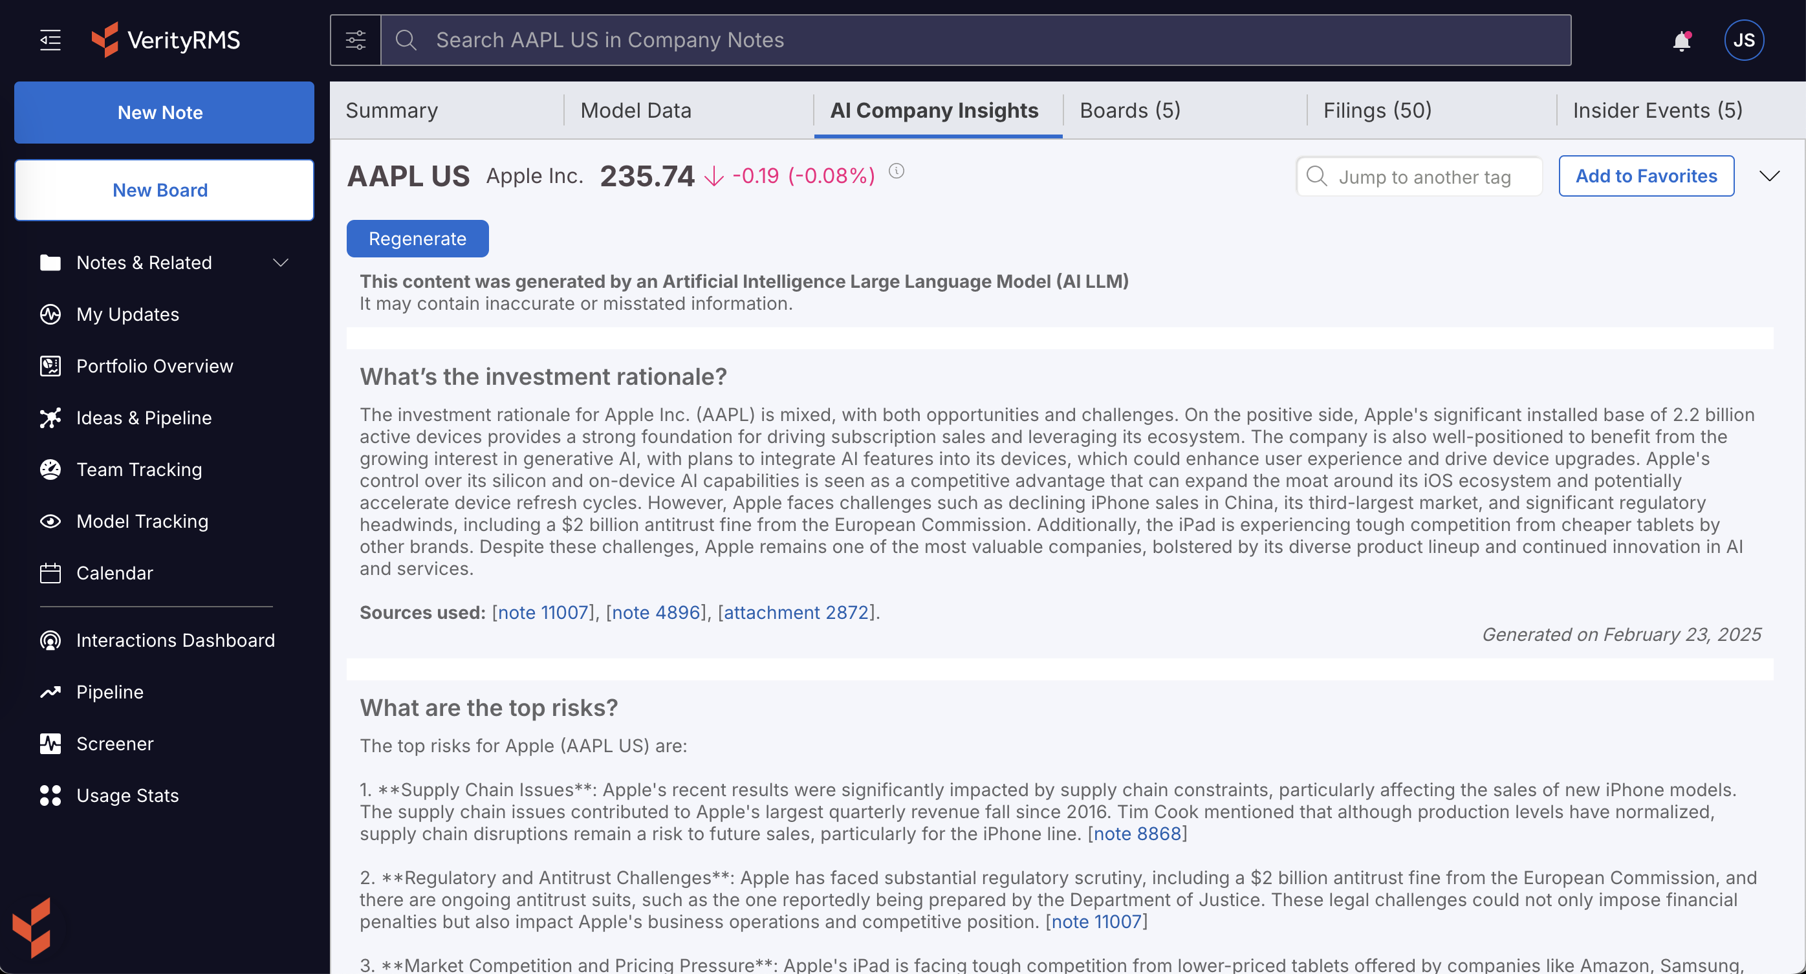Click the Add to Favorites button
The width and height of the screenshot is (1806, 974).
[1646, 176]
